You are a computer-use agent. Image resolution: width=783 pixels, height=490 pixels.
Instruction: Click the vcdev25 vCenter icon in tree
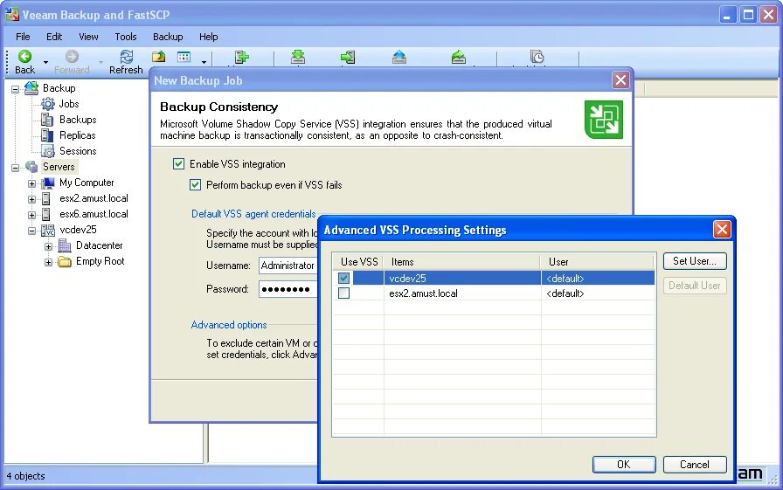coord(48,230)
